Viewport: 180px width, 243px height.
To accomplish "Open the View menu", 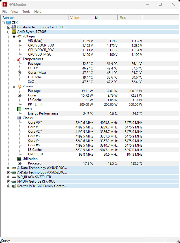I will (15, 12).
